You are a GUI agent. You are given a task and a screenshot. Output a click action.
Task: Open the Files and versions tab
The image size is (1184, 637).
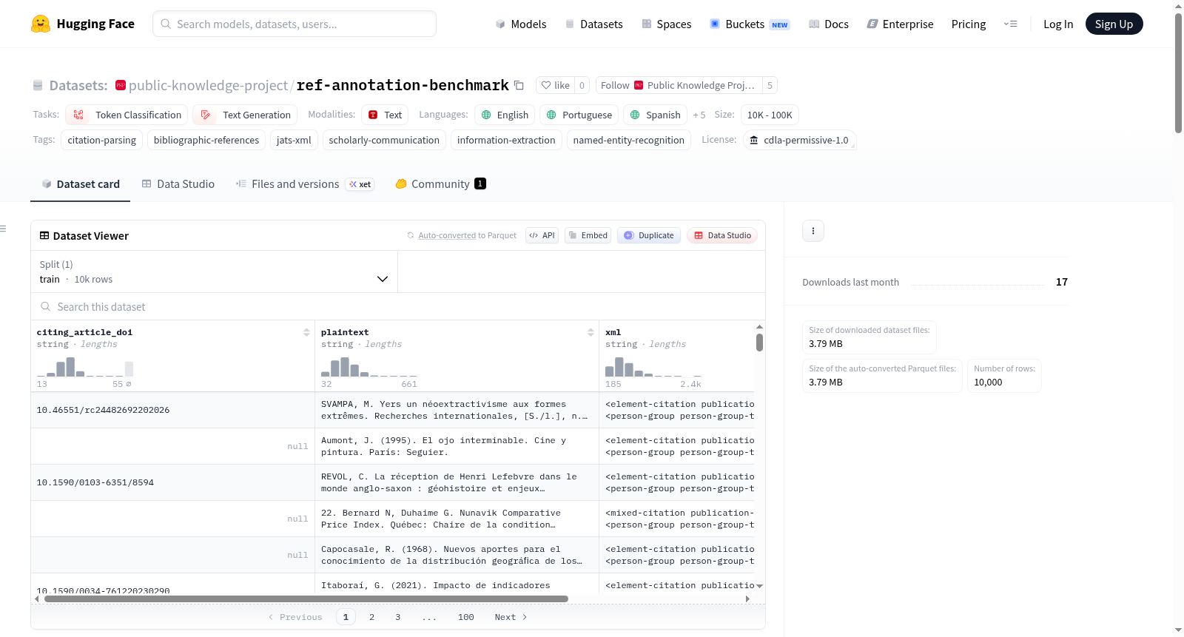coord(304,184)
